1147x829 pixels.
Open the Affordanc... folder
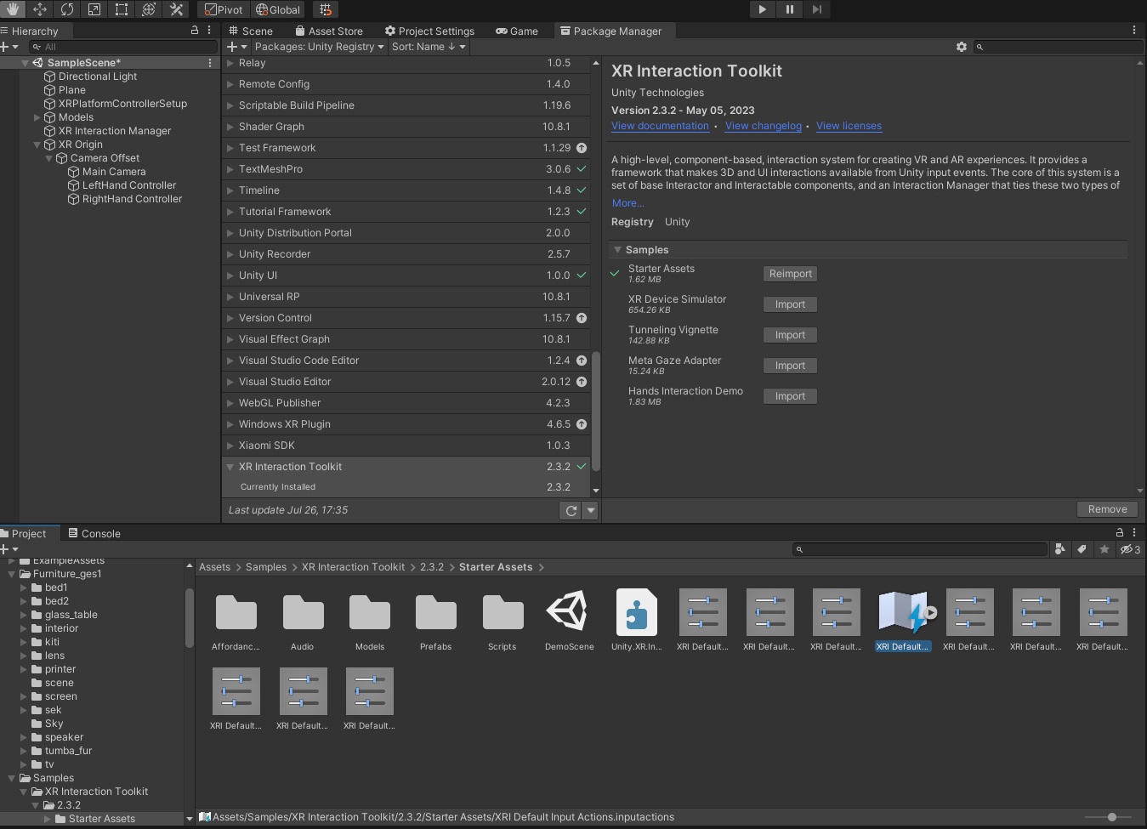point(236,620)
